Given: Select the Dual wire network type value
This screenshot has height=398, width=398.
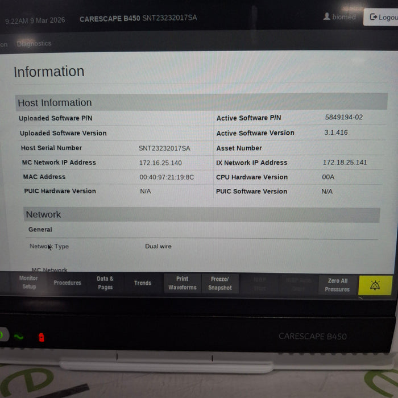Looking at the screenshot, I should (x=158, y=246).
